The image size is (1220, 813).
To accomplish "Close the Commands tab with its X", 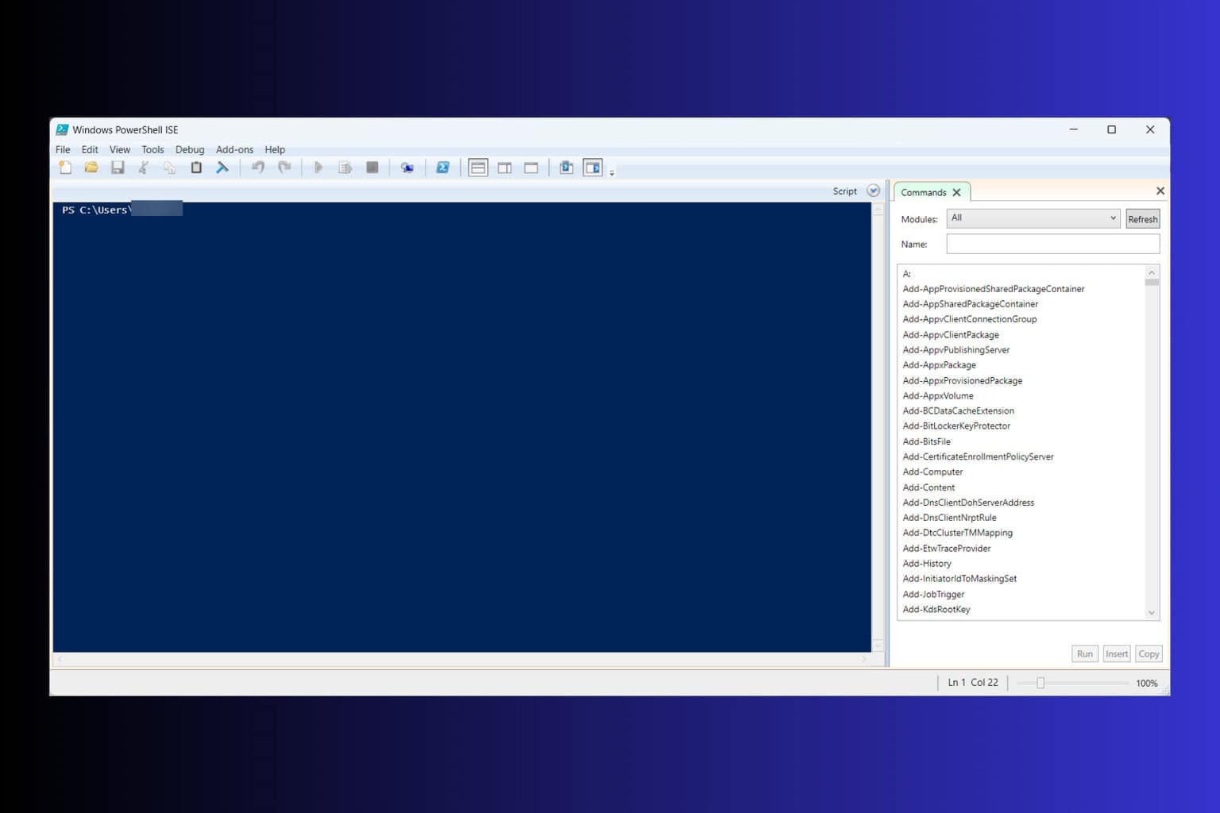I will pyautogui.click(x=956, y=192).
